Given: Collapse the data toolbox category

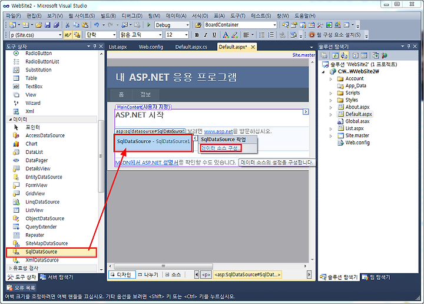Looking at the screenshot, I should 10,119.
